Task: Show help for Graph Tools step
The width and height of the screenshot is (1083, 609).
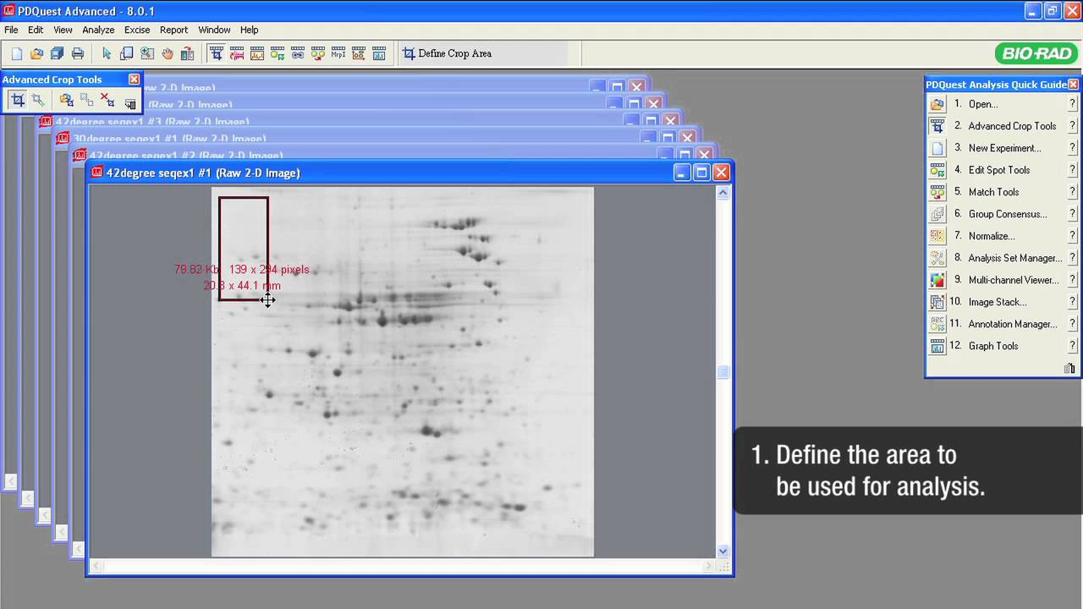Action: coord(1072,346)
